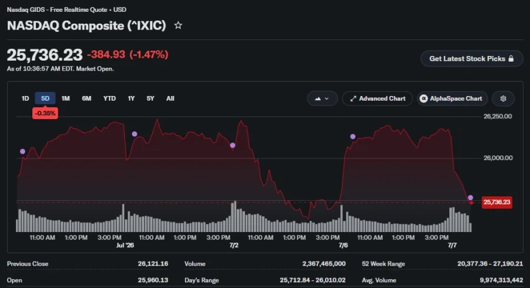Select the 1Y time range
530x288 pixels.
coord(131,98)
